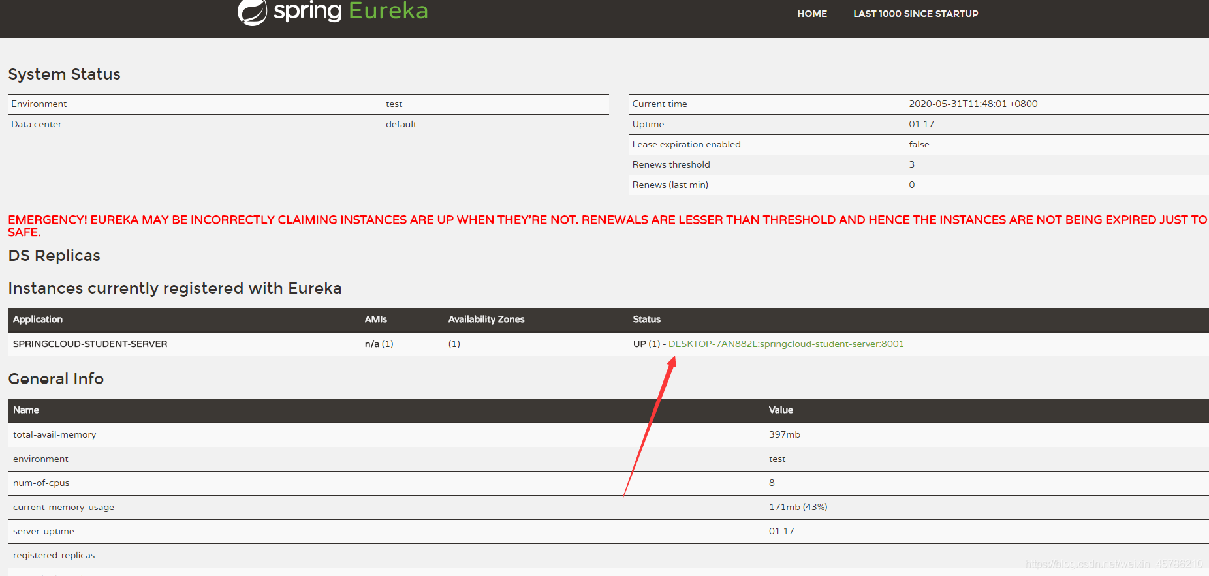Screen dimensions: 1209x576
Task: Click the current-memory-usage row name
Action: click(x=63, y=507)
